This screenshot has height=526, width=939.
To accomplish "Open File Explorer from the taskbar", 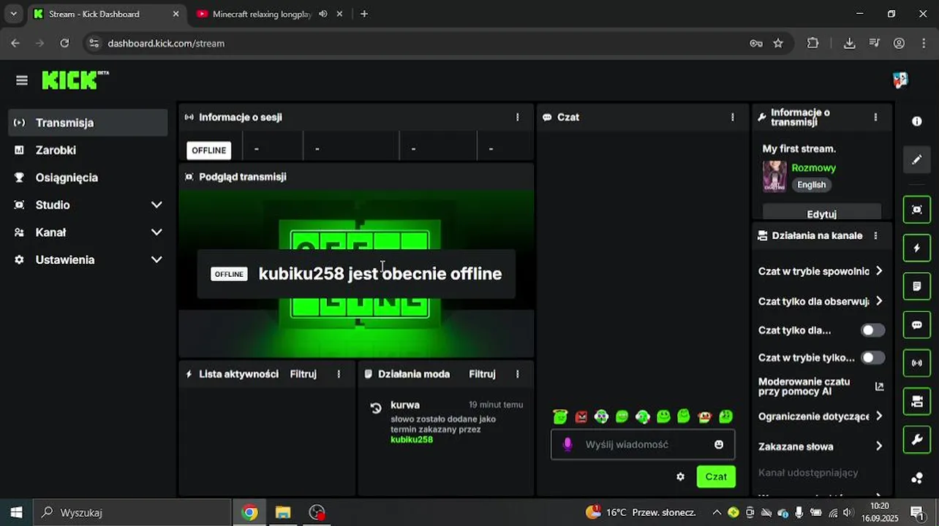I will coord(283,513).
